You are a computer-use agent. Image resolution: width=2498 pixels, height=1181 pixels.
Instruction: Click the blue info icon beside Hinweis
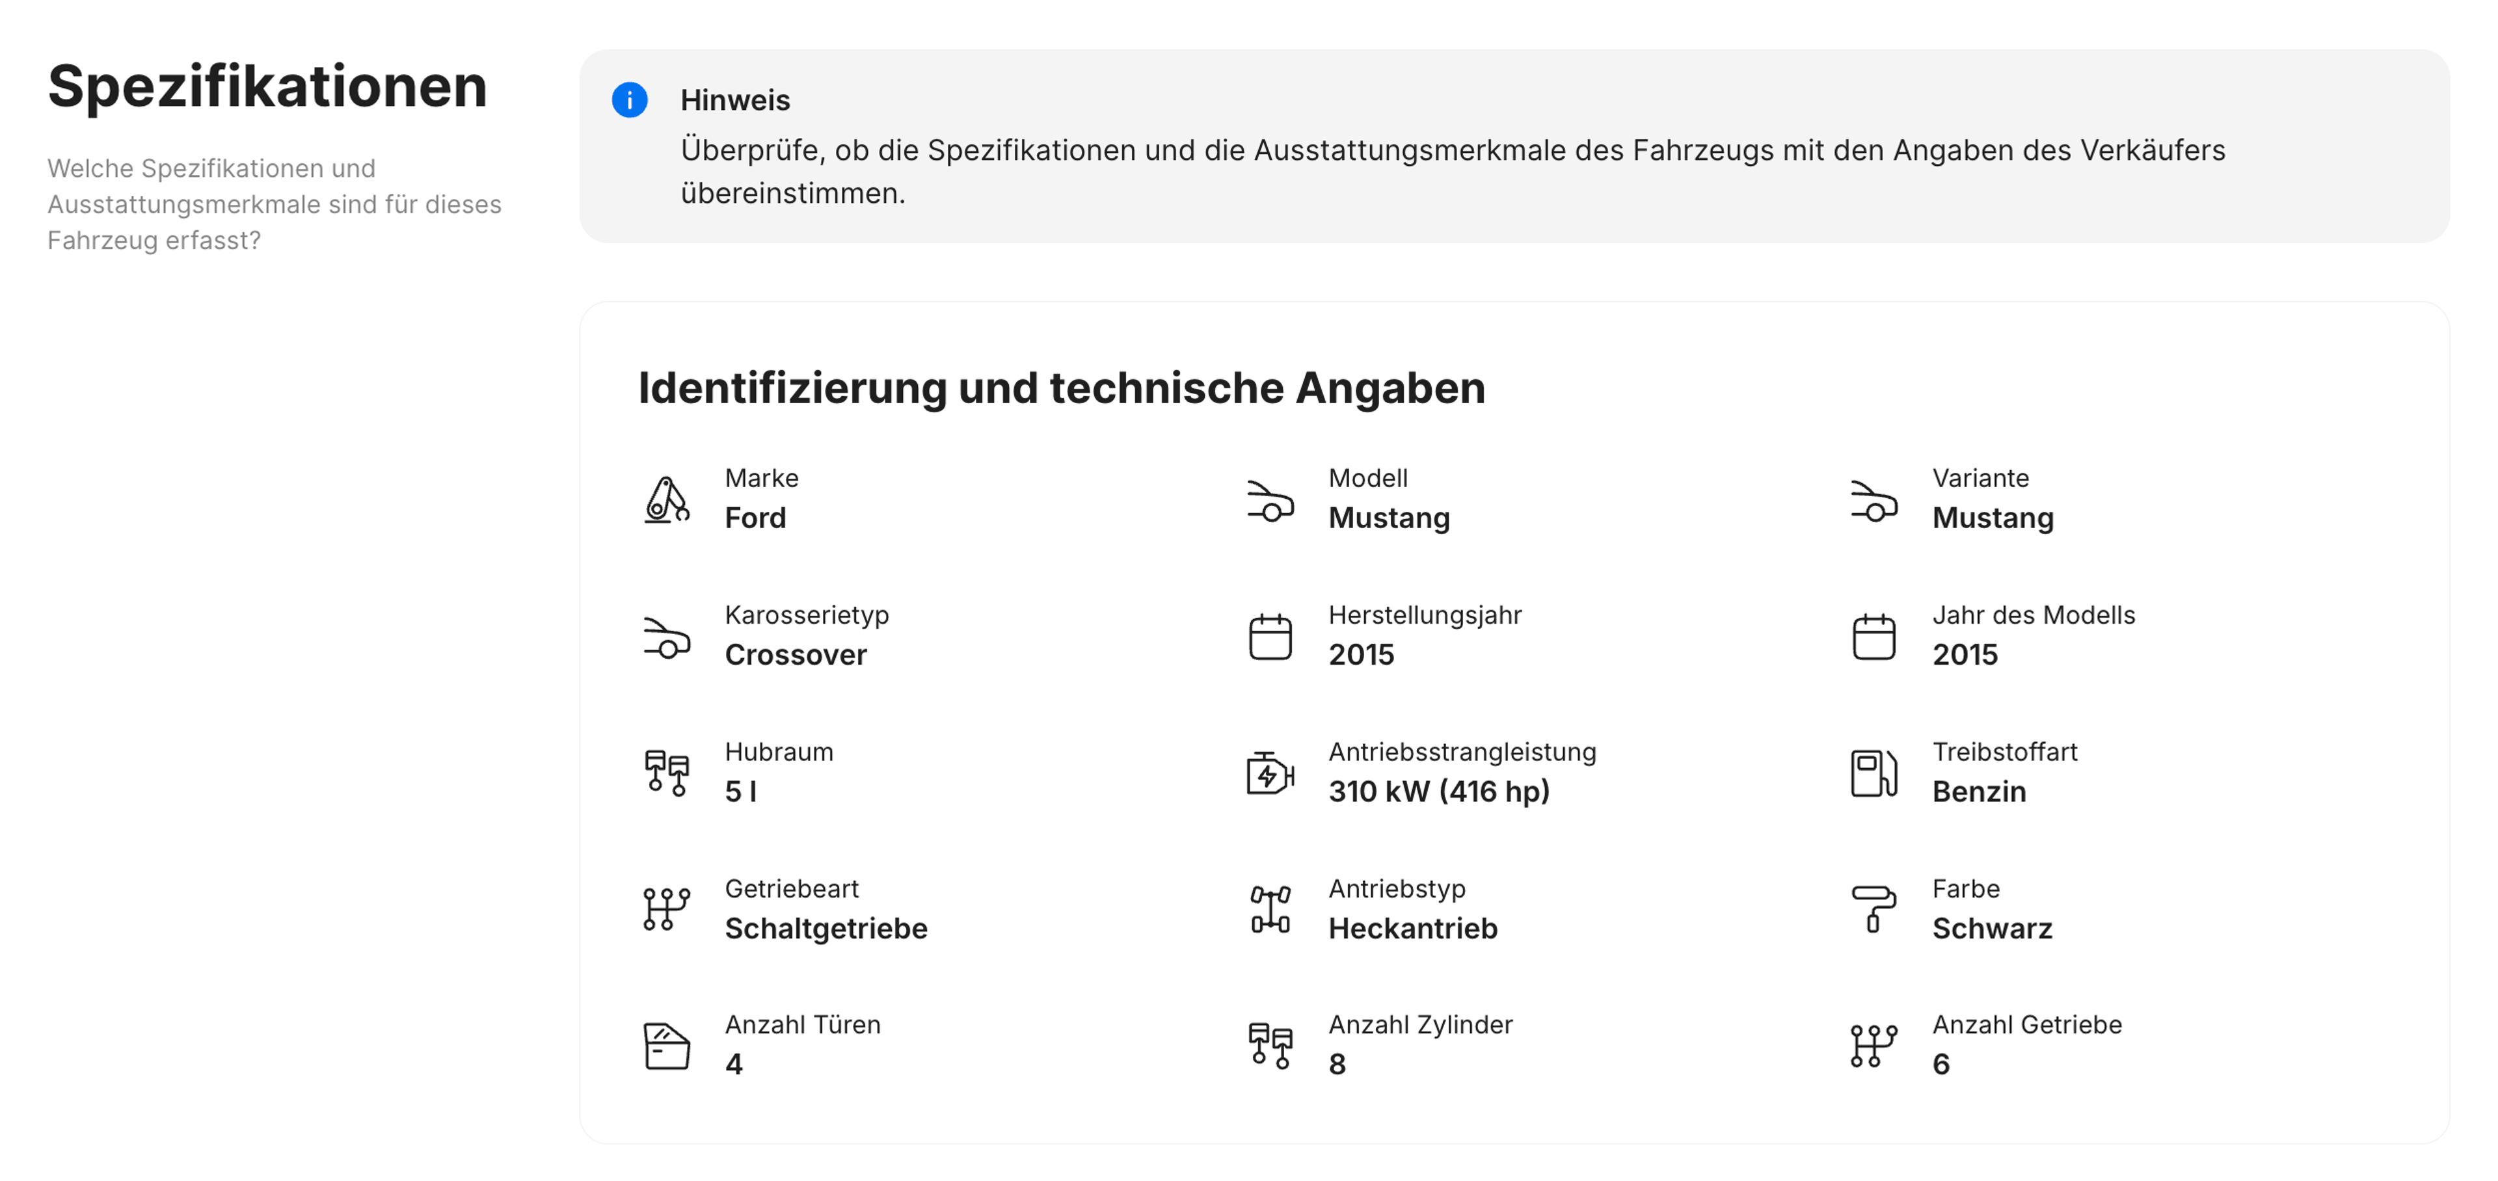point(629,100)
